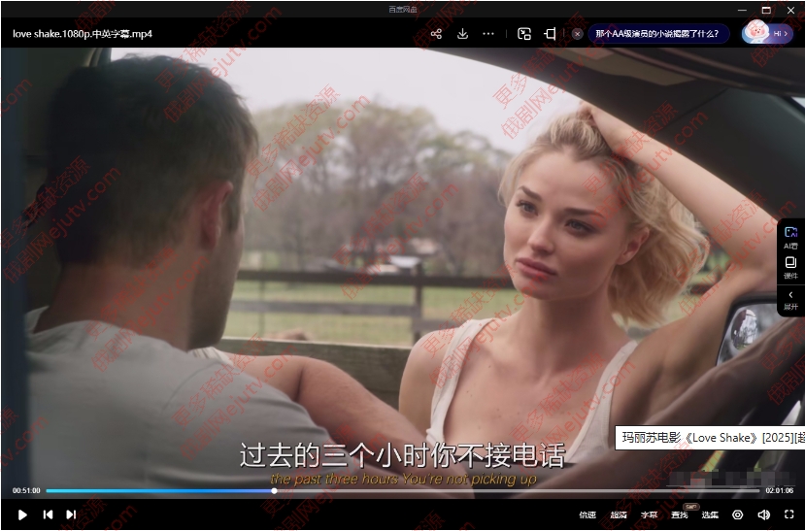Open the 超清 quality selector

[x=619, y=515]
